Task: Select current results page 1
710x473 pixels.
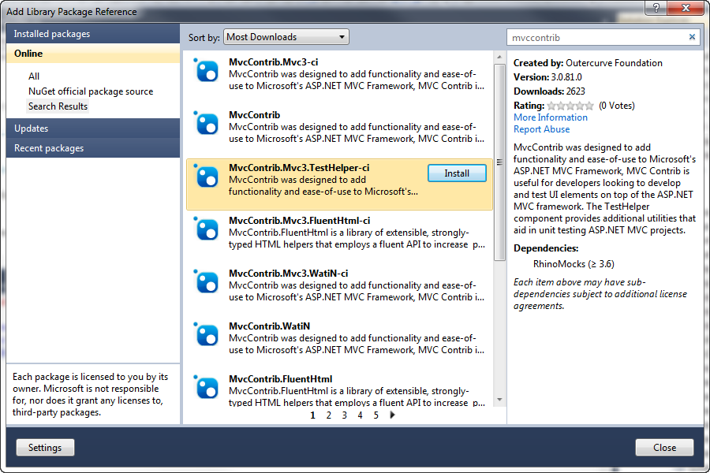Action: pos(312,415)
